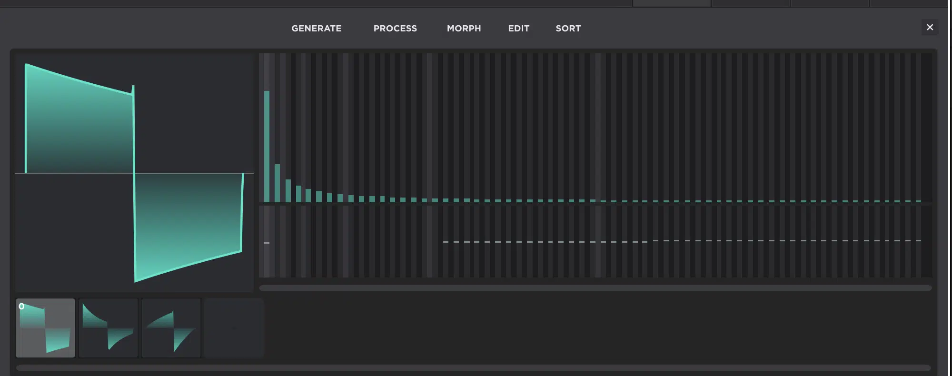Select the third wavetable frame thumbnail
Image resolution: width=952 pixels, height=376 pixels.
(x=171, y=328)
